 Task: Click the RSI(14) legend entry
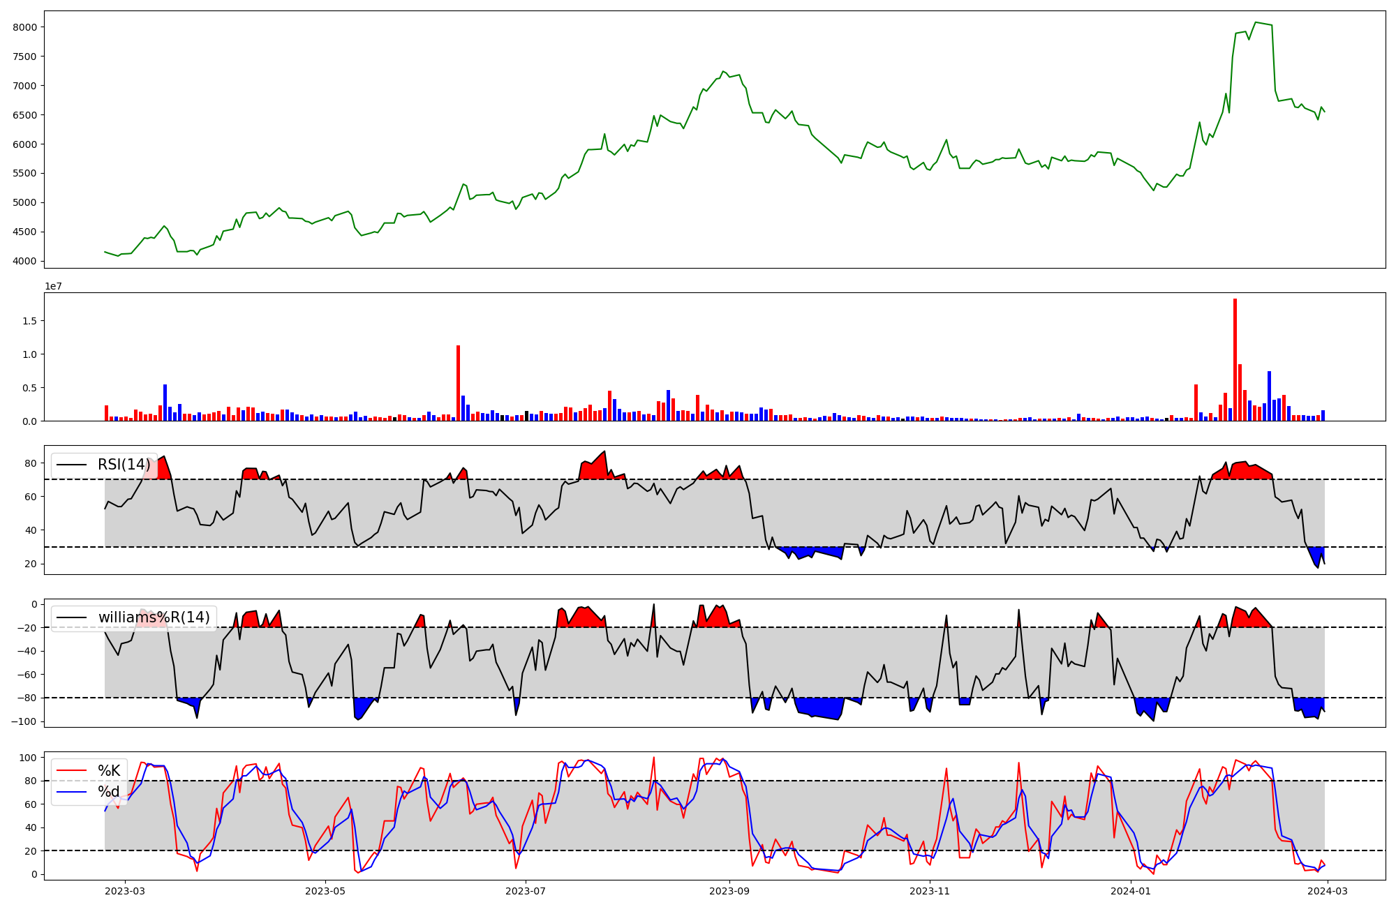click(124, 465)
